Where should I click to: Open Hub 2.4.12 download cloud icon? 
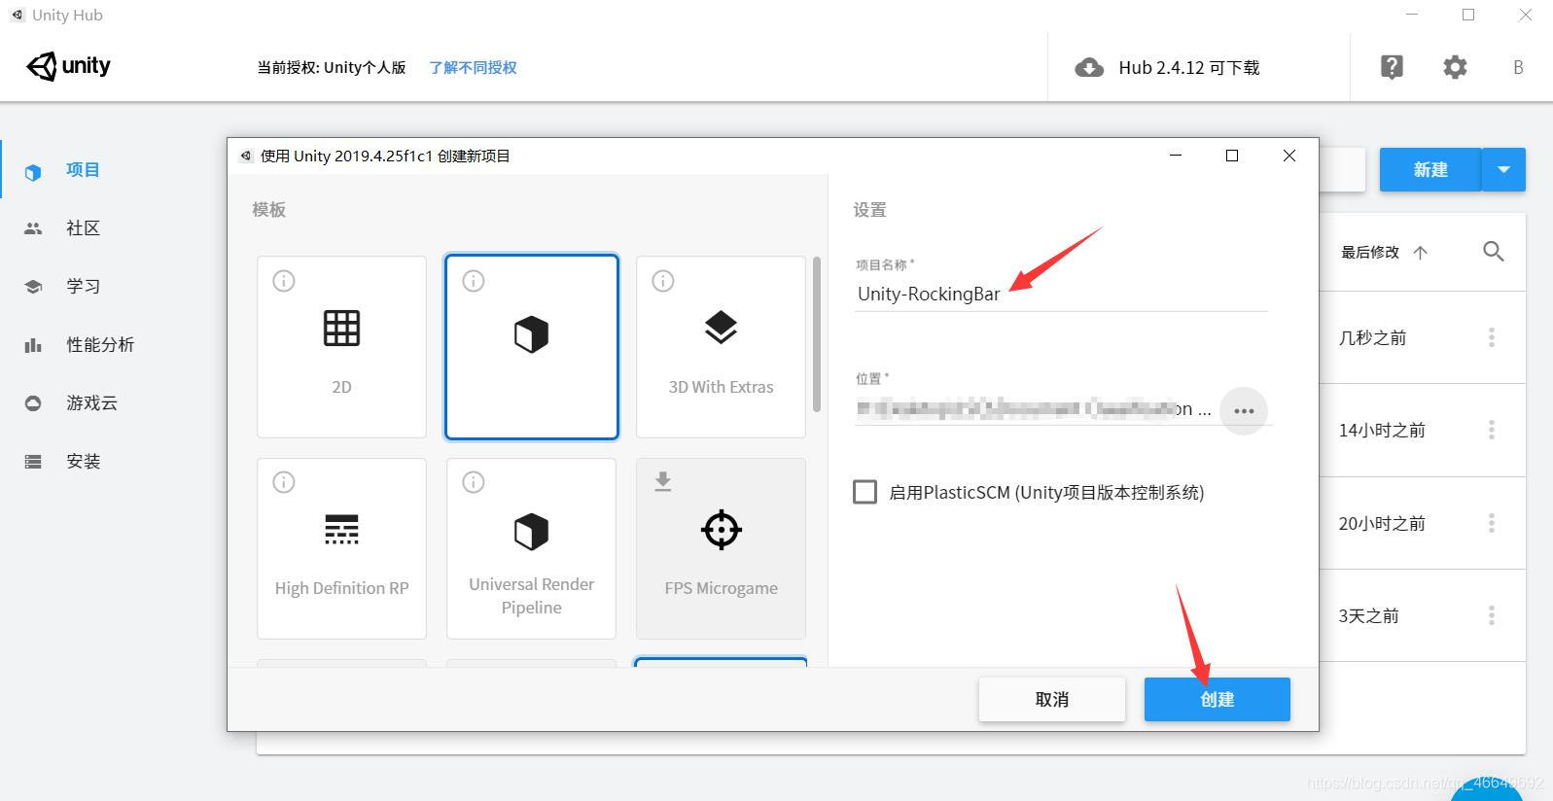(x=1089, y=68)
